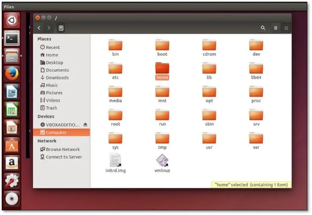Go forward with the right arrow
Image resolution: width=312 pixels, height=215 pixels.
[x=49, y=28]
